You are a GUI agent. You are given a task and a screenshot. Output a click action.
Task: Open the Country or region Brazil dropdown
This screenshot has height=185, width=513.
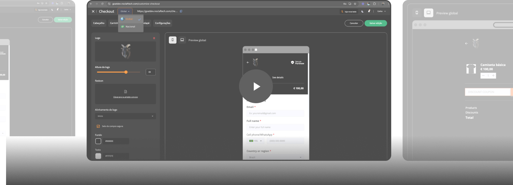click(275, 157)
